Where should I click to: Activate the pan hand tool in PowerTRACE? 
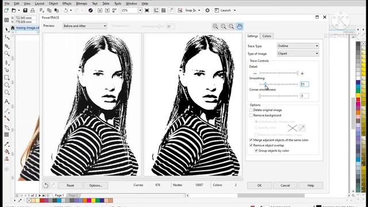pyautogui.click(x=239, y=26)
